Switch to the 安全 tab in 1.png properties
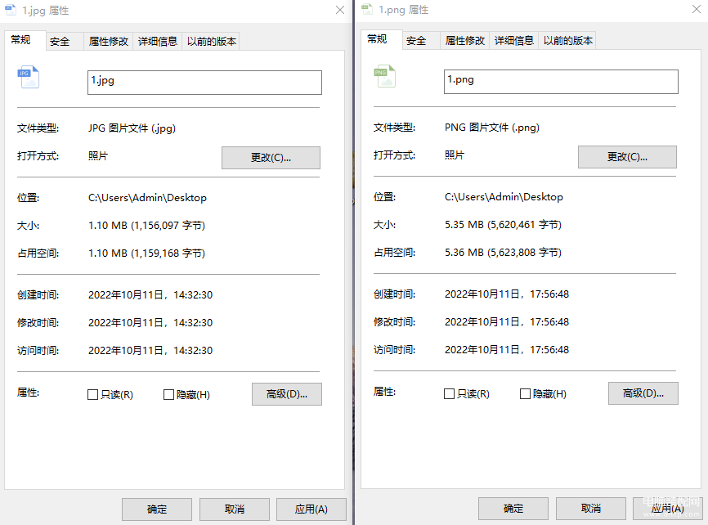708x525 pixels. (420, 41)
